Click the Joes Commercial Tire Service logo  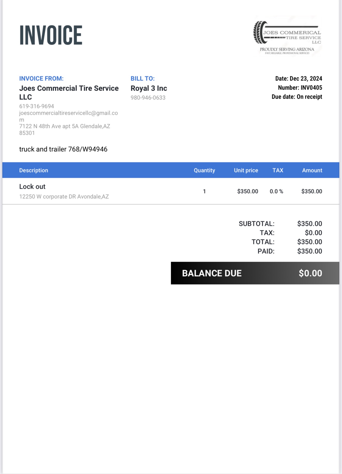pyautogui.click(x=288, y=36)
